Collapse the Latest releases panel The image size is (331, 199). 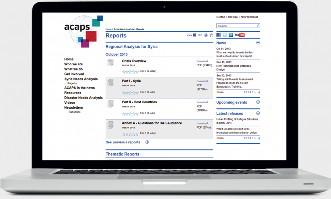click(258, 113)
